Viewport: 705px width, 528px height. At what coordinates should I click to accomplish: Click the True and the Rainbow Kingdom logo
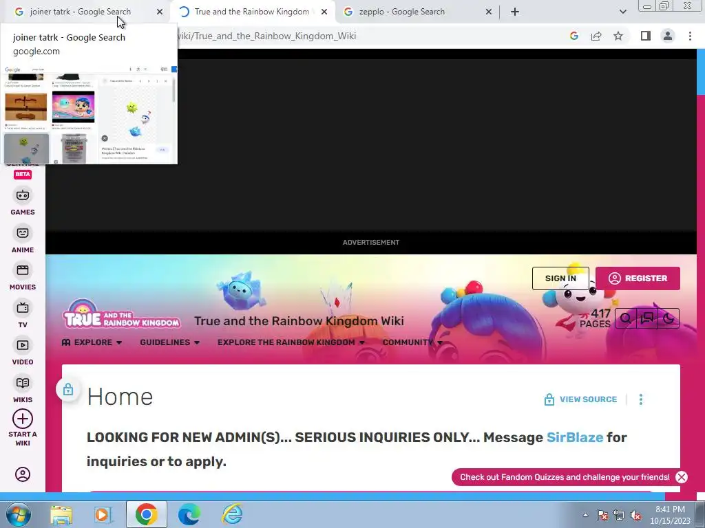121,313
